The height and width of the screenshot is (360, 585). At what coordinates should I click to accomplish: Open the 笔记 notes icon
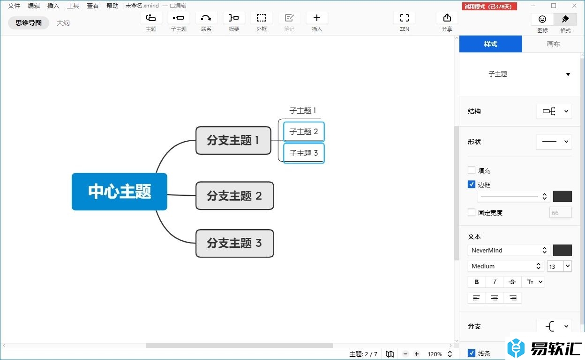(x=289, y=18)
